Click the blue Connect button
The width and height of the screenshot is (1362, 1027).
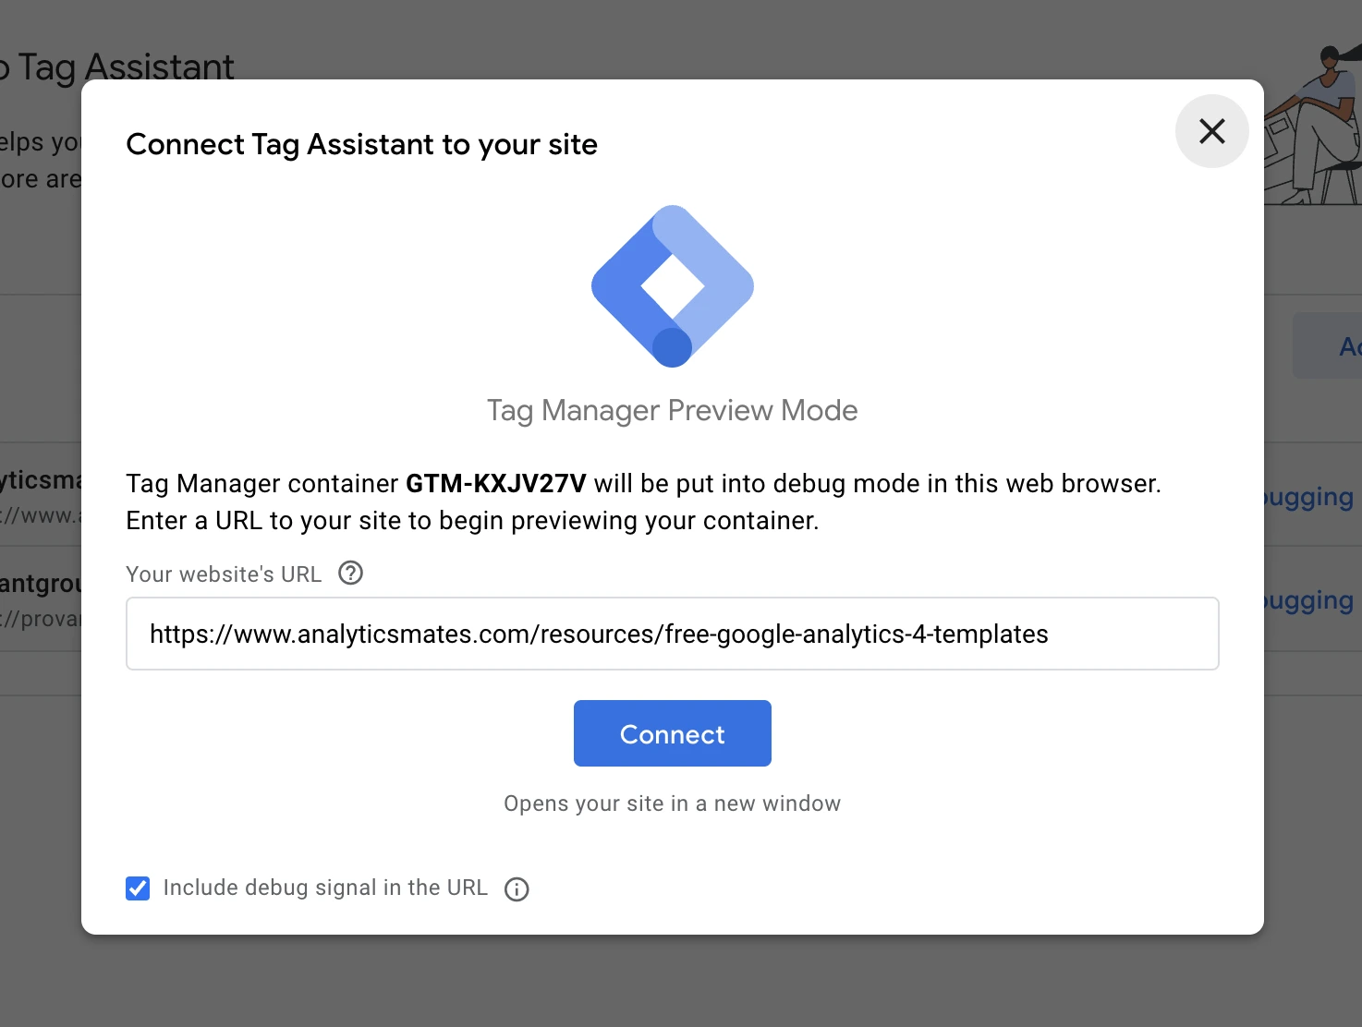tap(673, 733)
